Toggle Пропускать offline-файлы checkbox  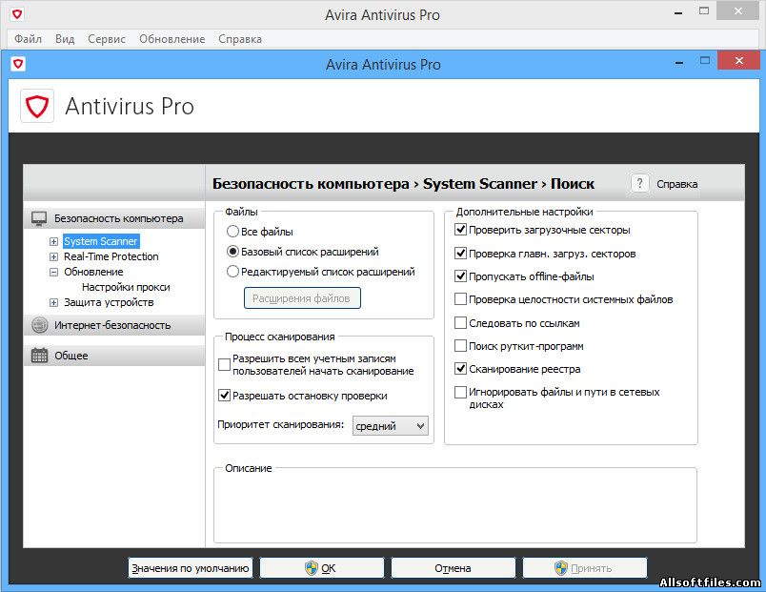460,276
